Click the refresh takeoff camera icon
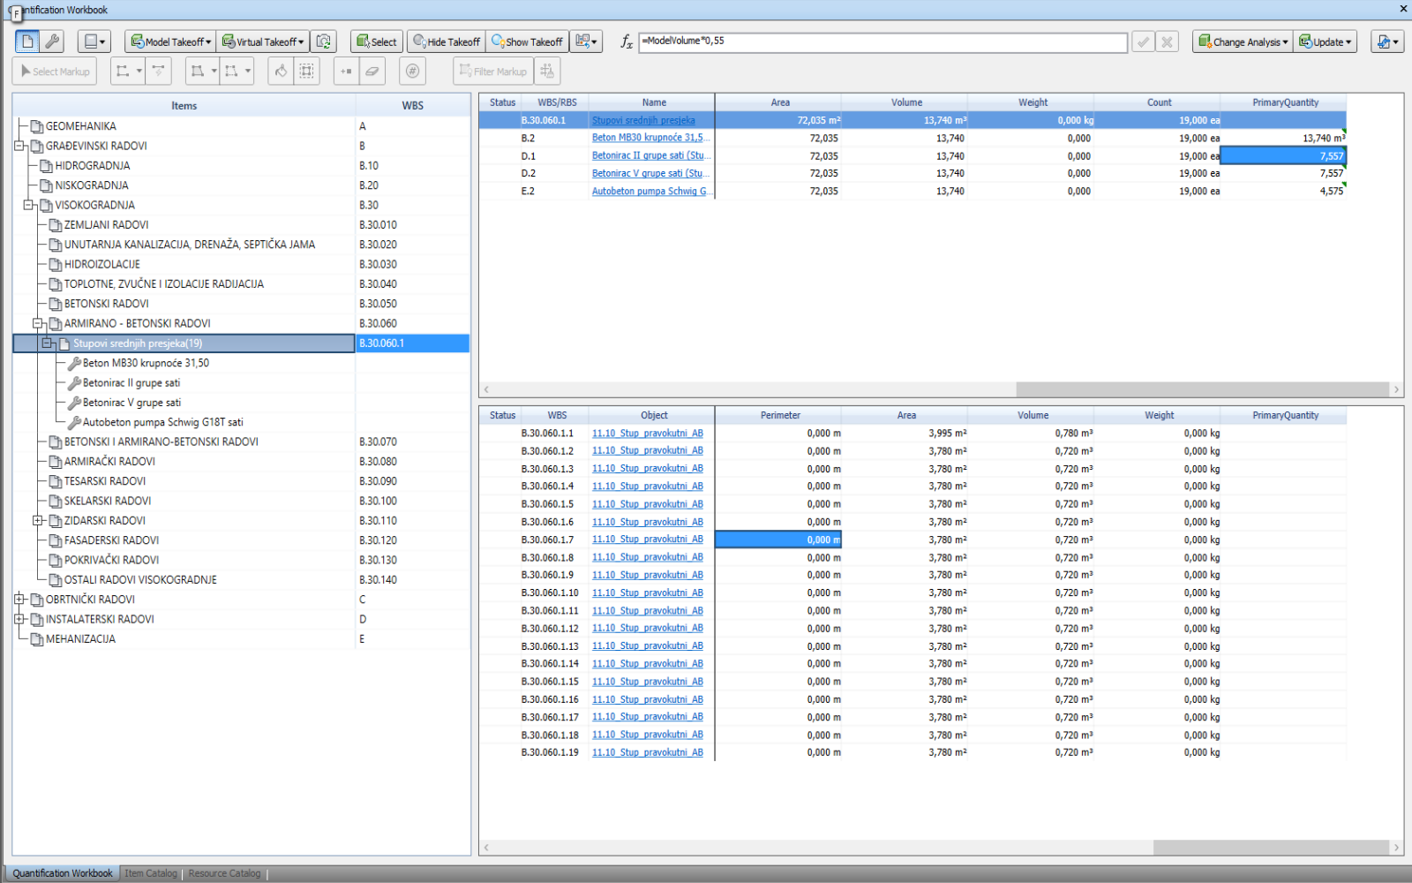1412x883 pixels. pyautogui.click(x=323, y=42)
